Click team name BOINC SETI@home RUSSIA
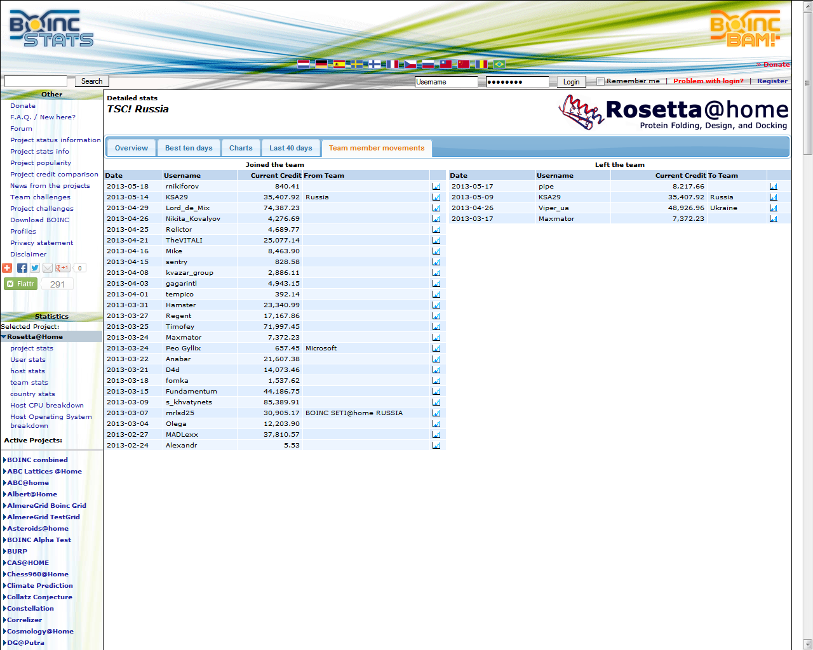Image resolution: width=813 pixels, height=650 pixels. pos(354,413)
